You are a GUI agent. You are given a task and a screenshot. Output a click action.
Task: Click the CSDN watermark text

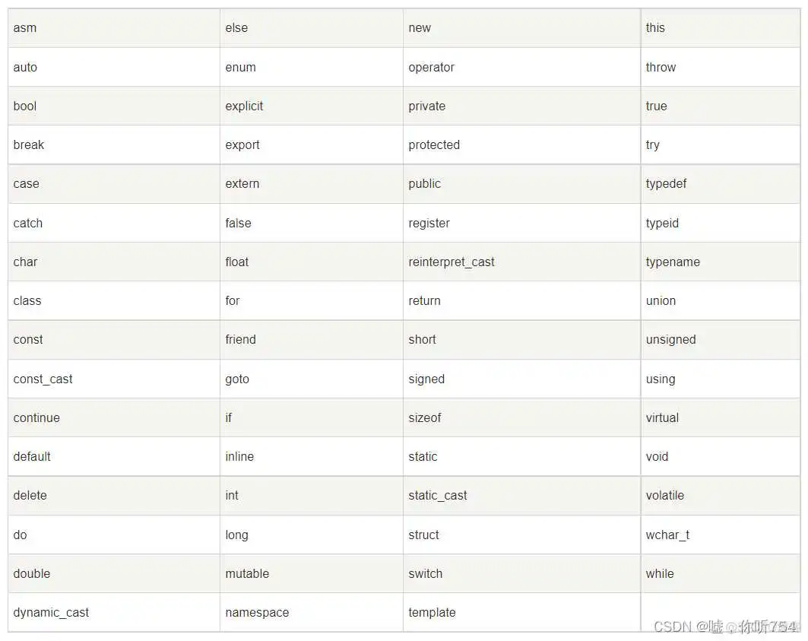tap(727, 627)
